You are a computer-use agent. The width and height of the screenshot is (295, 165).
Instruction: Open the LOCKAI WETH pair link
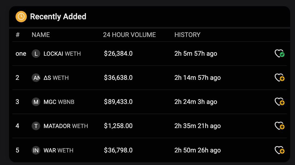tap(62, 54)
